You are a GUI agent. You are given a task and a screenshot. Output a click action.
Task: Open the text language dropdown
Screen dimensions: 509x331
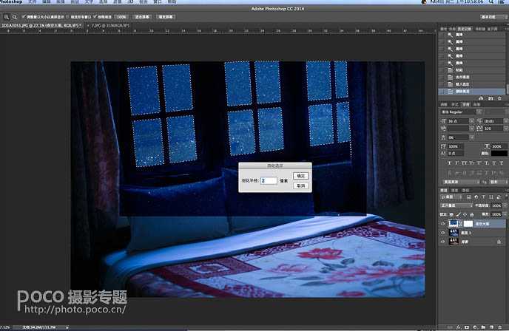tap(461, 182)
